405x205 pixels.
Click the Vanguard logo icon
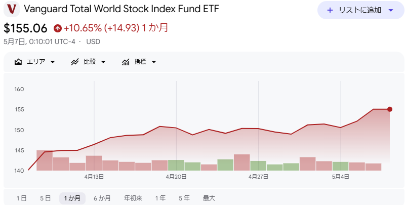[x=11, y=9]
